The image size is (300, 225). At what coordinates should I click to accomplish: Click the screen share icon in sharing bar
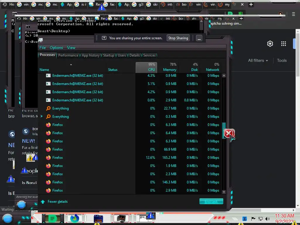[104, 38]
